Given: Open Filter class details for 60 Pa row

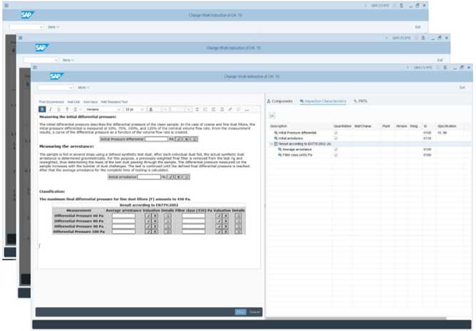Looking at the screenshot, I should (x=238, y=216).
